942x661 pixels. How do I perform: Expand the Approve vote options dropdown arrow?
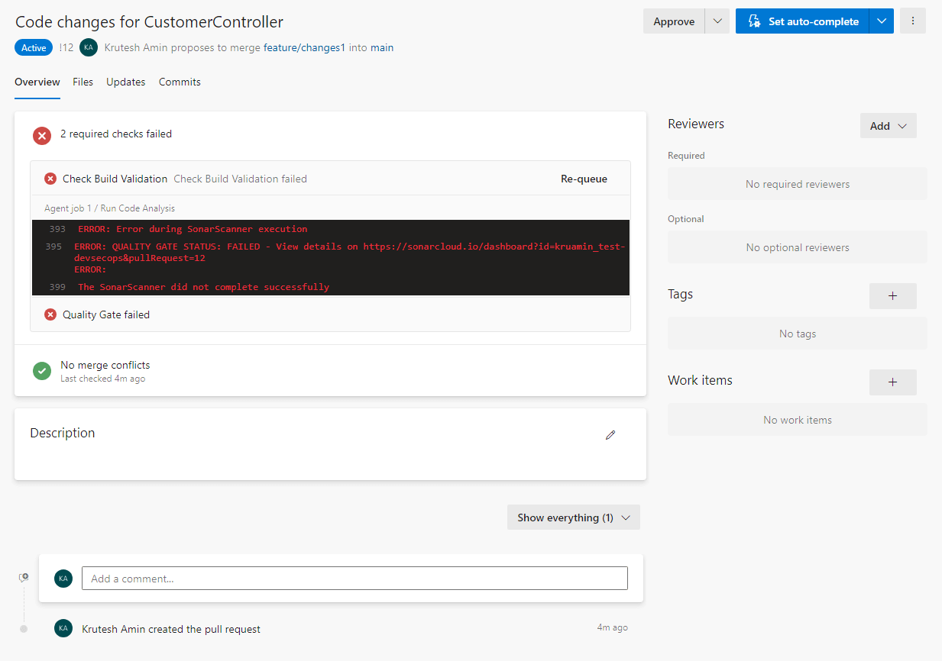tap(717, 21)
